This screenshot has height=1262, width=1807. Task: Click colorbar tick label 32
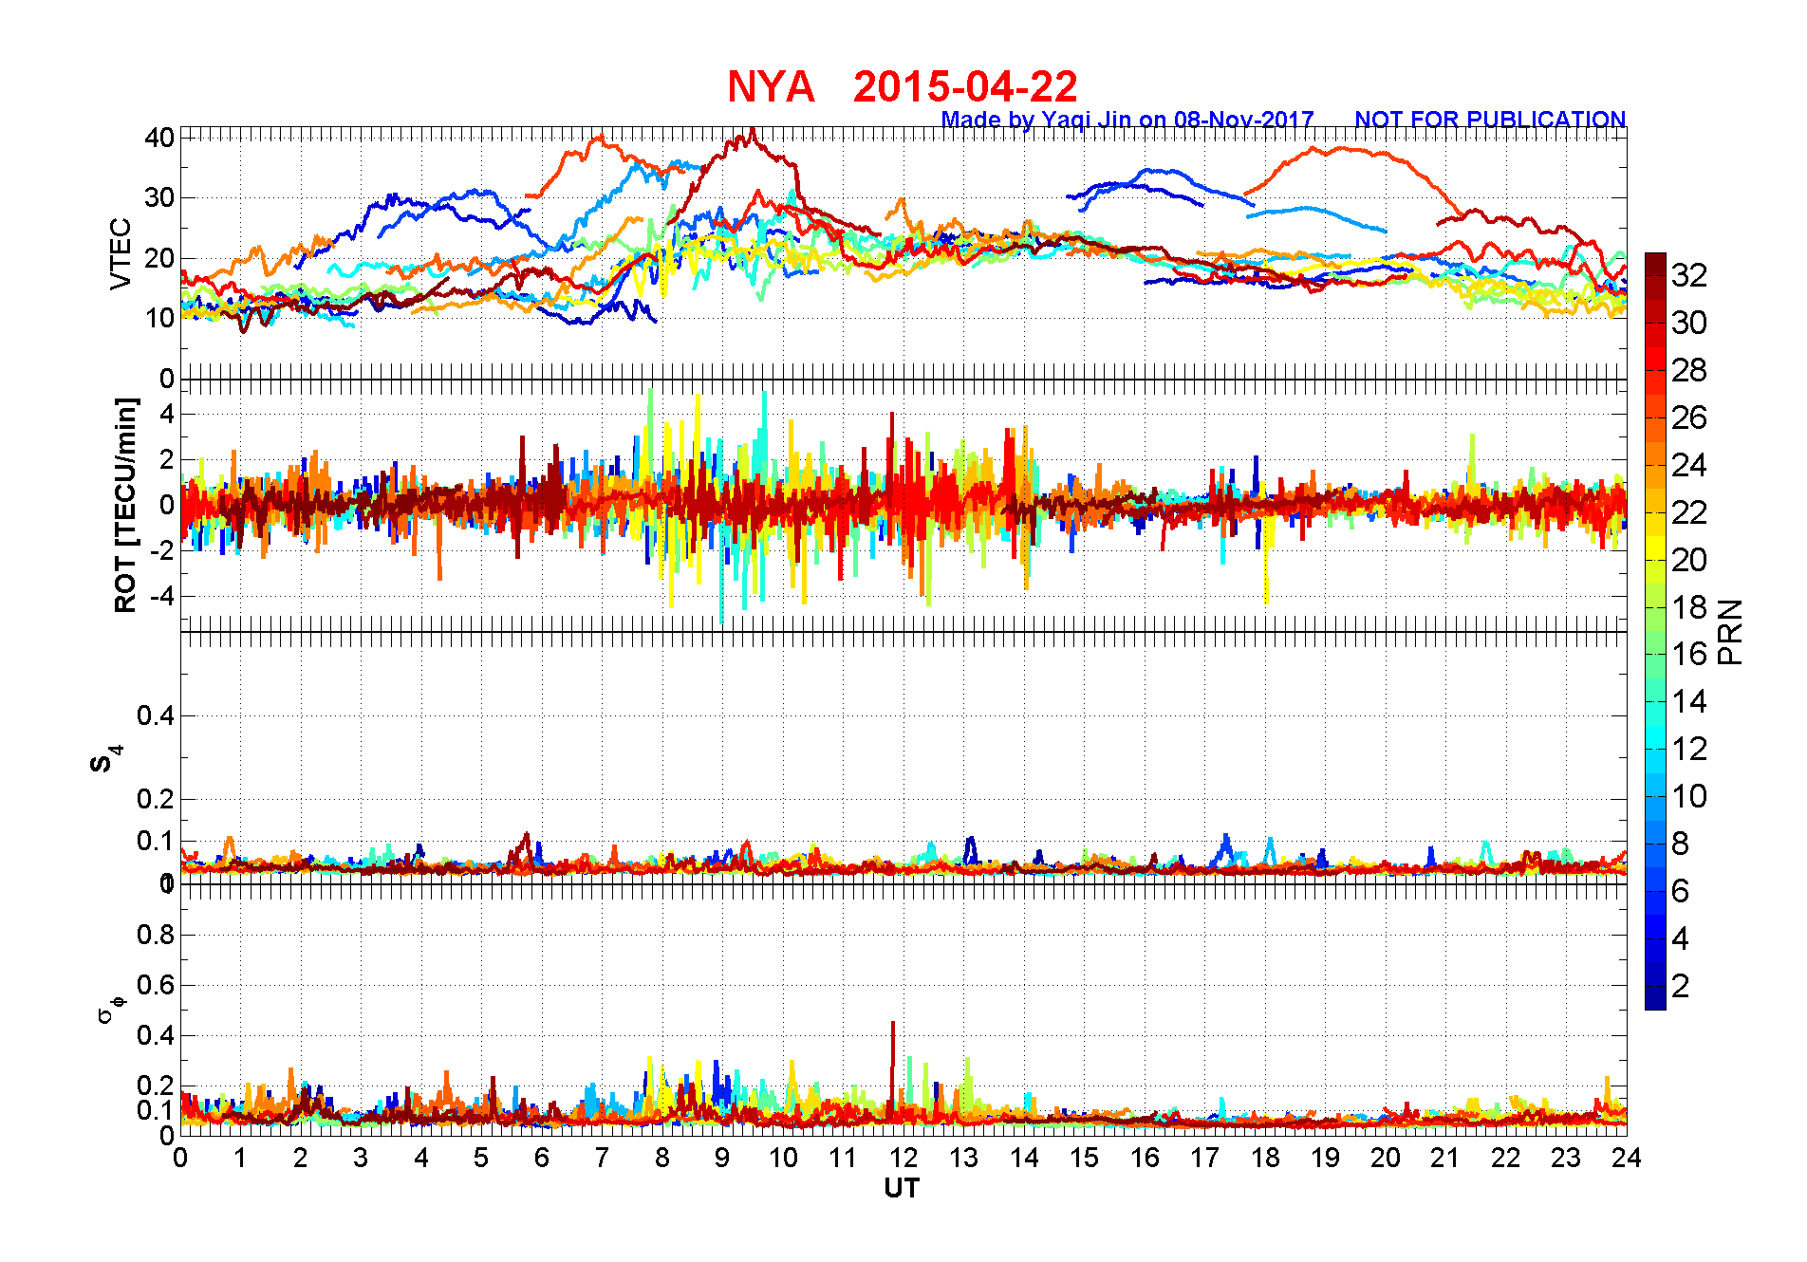[x=1689, y=275]
